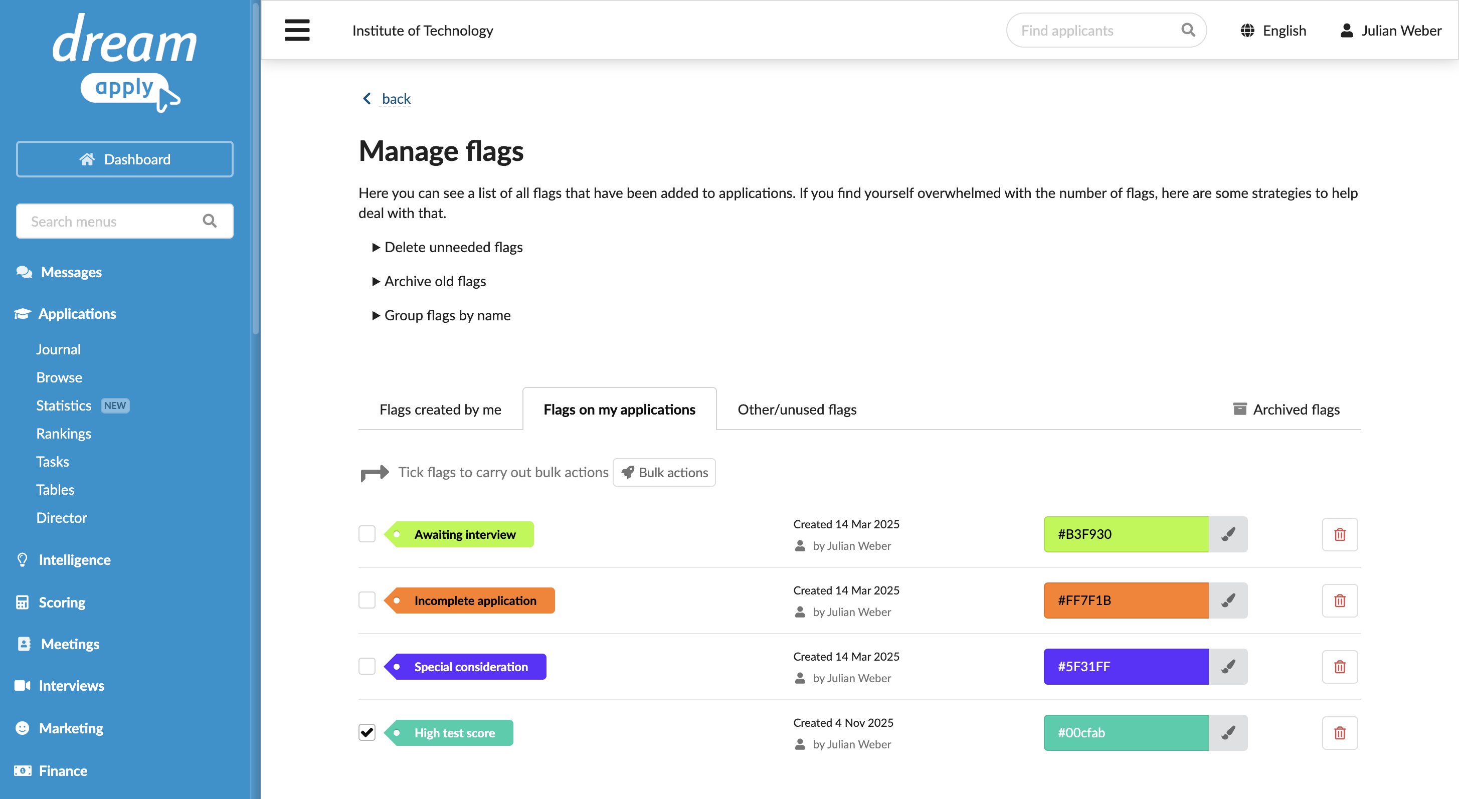Edit color brush for Awaiting interview flag
Image resolution: width=1459 pixels, height=799 pixels.
pos(1228,534)
